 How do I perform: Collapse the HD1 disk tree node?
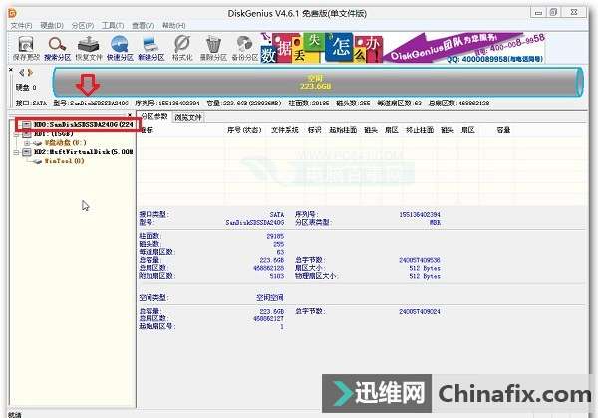(x=16, y=134)
